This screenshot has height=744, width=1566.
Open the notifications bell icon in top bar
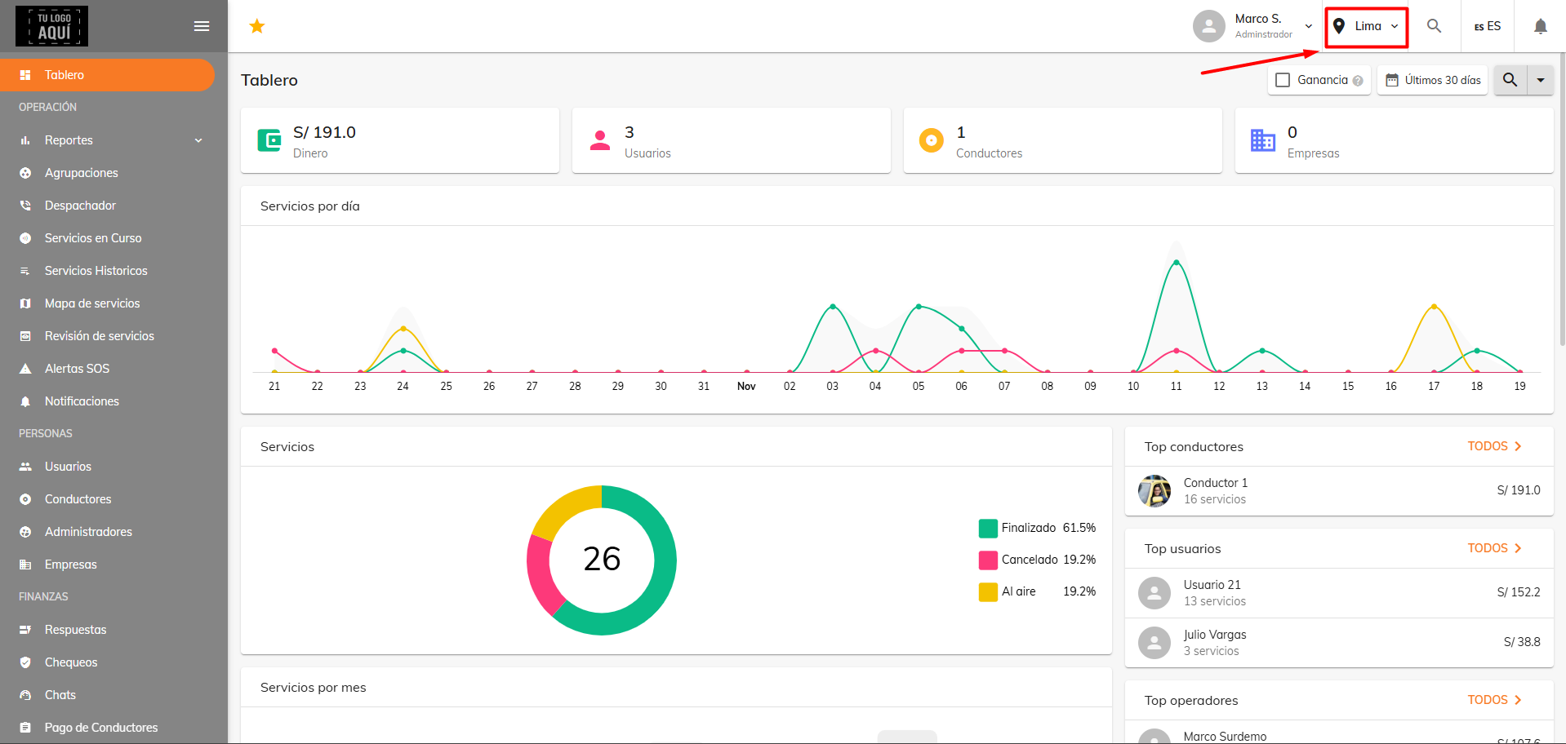point(1541,26)
